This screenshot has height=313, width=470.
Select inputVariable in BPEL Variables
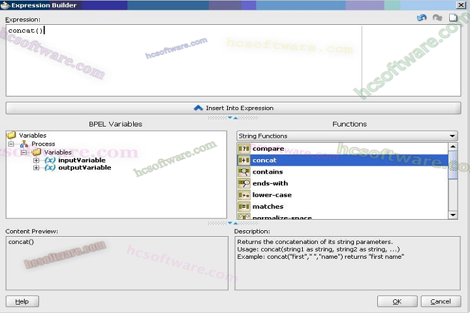tap(82, 160)
